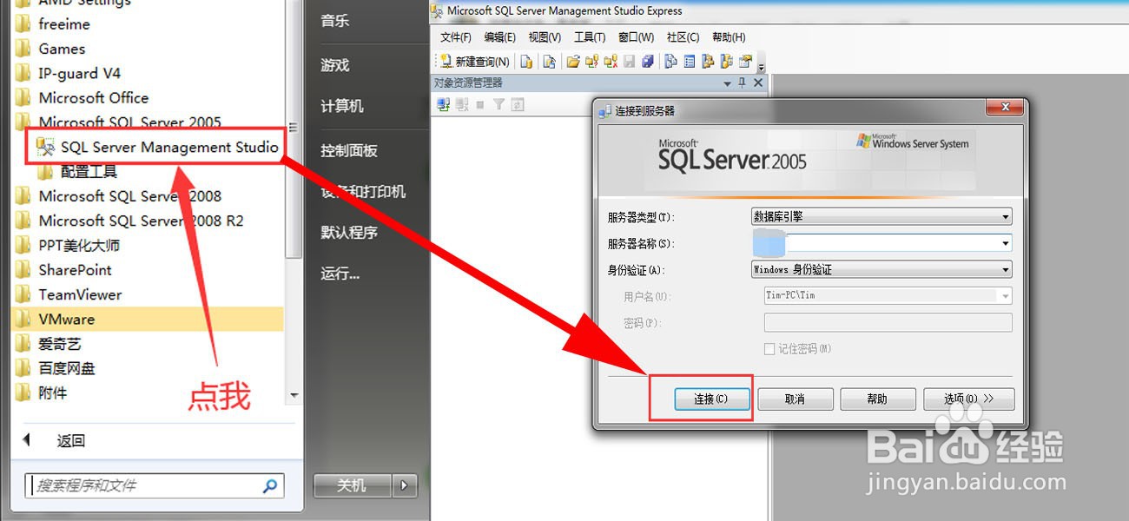Click the 关机 shutdown button
The width and height of the screenshot is (1129, 521).
[352, 485]
